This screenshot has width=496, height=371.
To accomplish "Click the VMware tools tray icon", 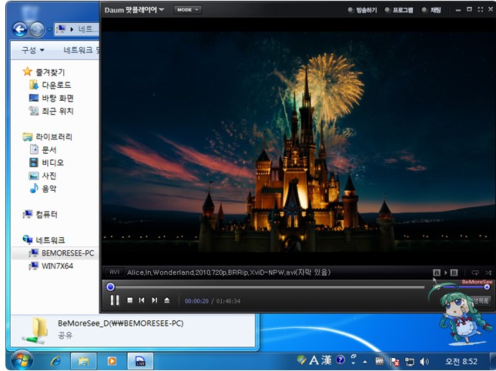I will (x=379, y=361).
